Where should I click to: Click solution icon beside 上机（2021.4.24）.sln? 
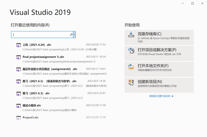point(18,45)
